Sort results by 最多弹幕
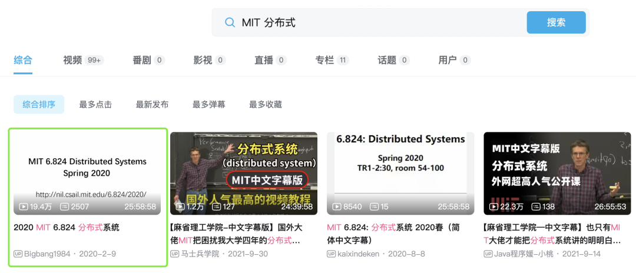Screen dimensions: 636x273 click(x=209, y=105)
